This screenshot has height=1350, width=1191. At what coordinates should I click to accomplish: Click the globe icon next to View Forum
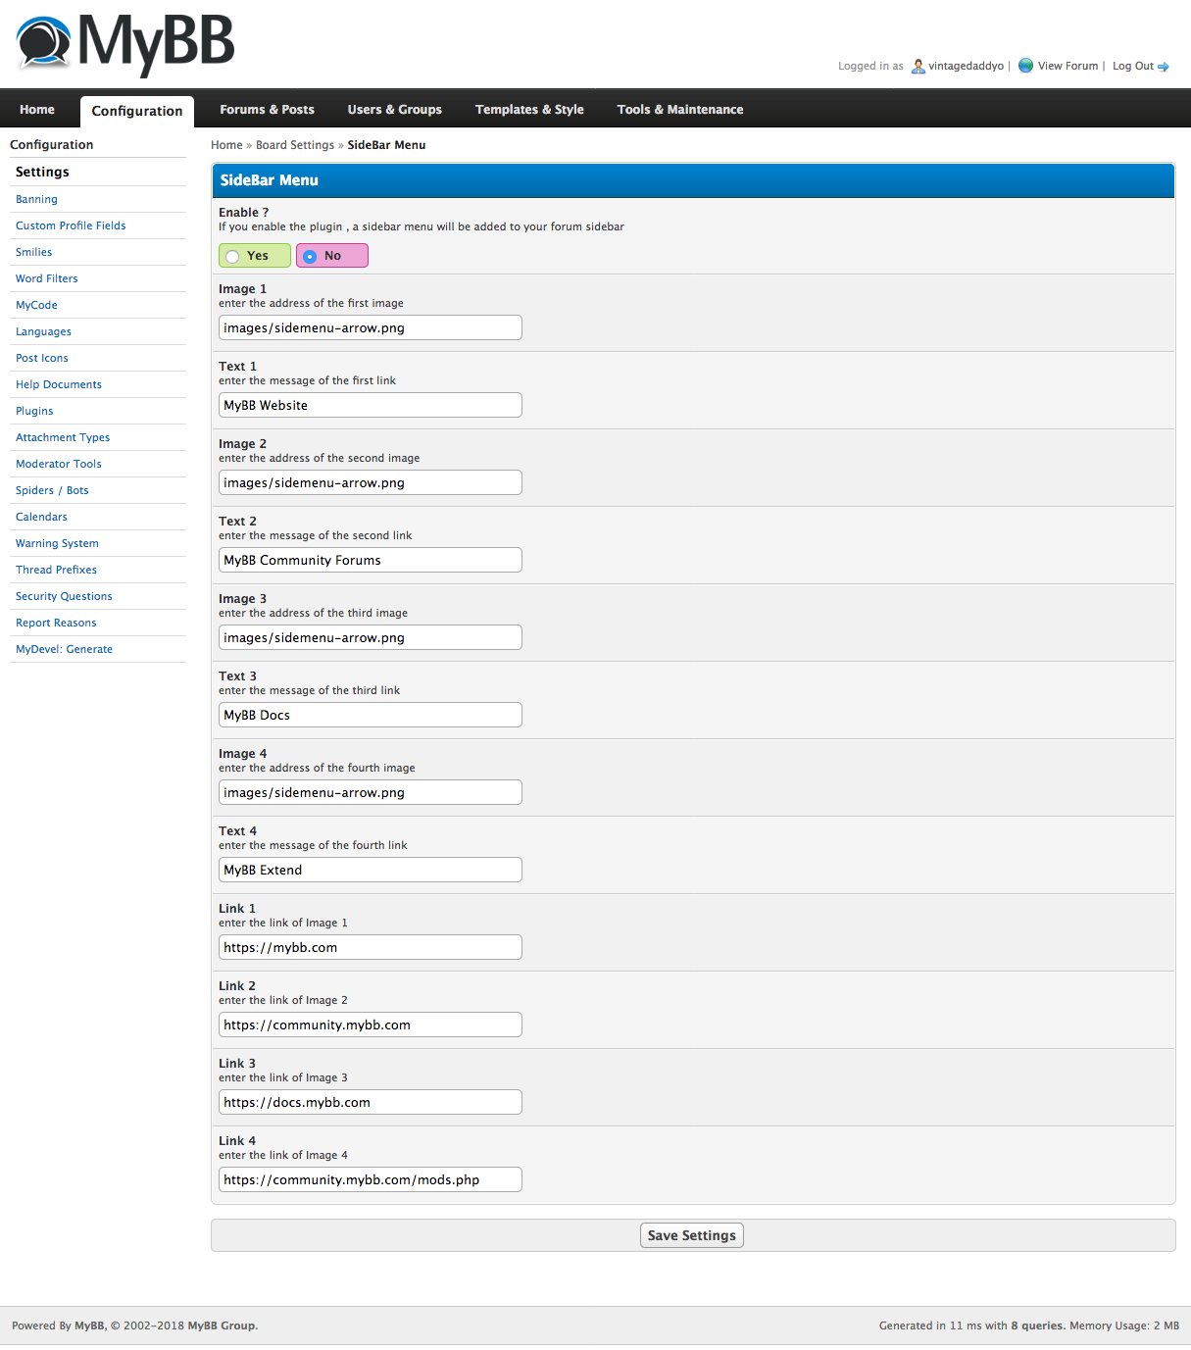click(x=1025, y=66)
